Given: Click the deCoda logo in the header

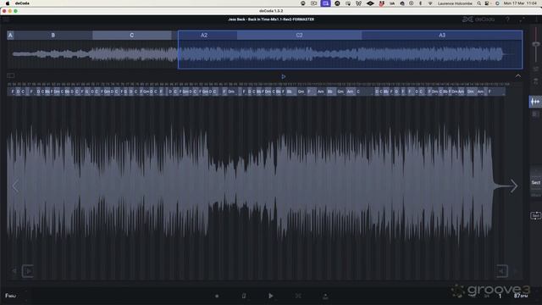Looking at the screenshot, I should pos(478,19).
